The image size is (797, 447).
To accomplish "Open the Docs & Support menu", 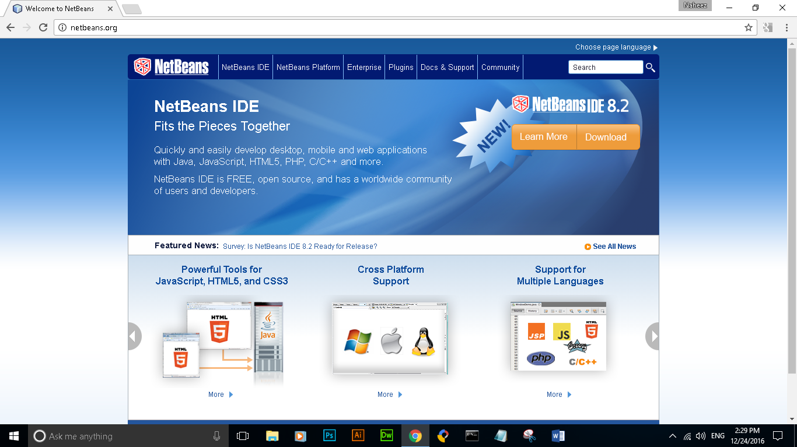I will pyautogui.click(x=448, y=68).
